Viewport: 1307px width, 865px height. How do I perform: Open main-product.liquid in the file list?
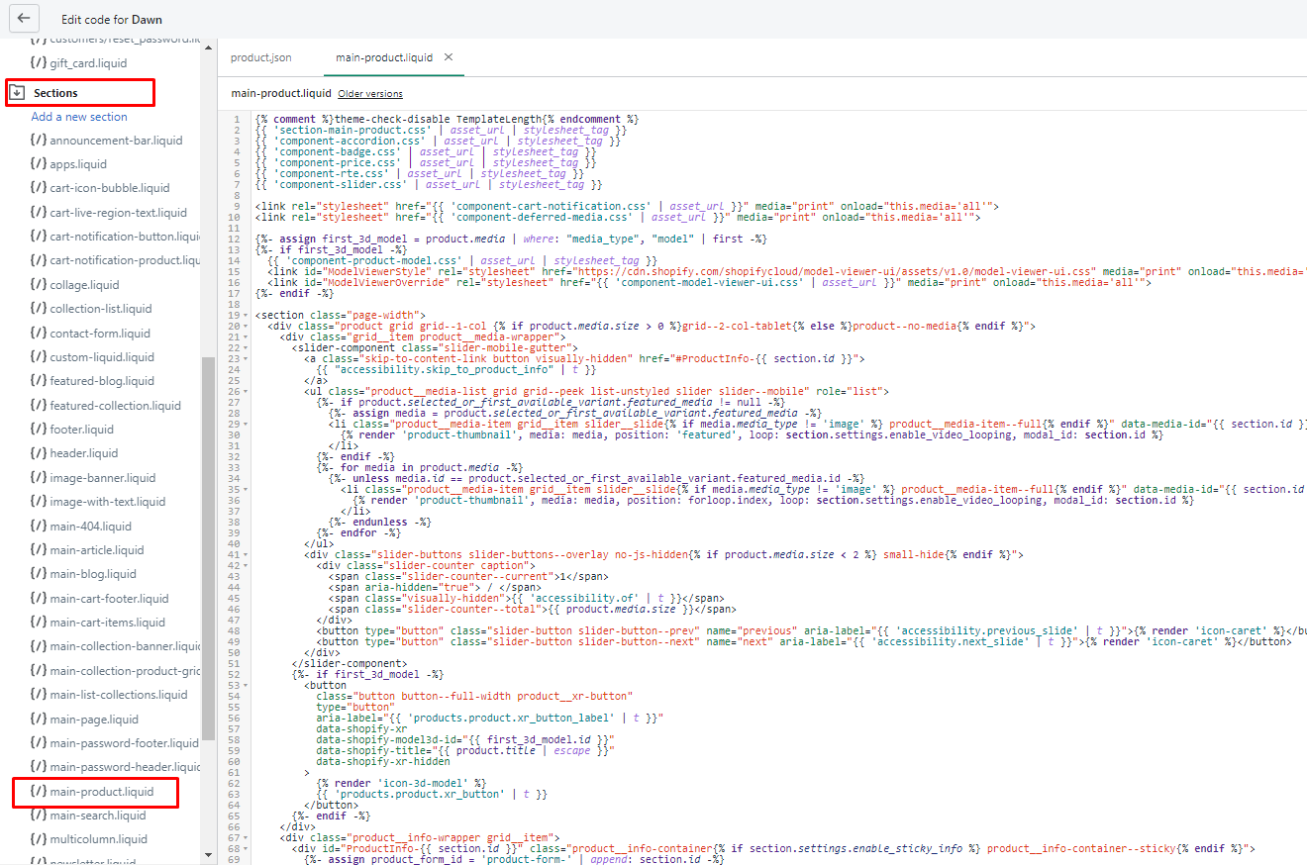(102, 792)
